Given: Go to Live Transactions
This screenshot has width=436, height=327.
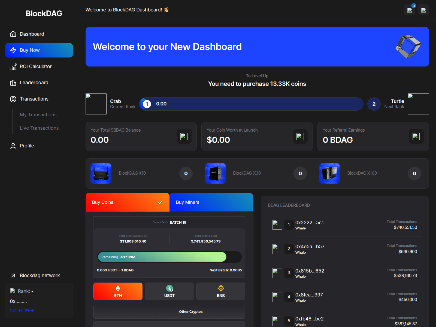Looking at the screenshot, I should pos(39,128).
